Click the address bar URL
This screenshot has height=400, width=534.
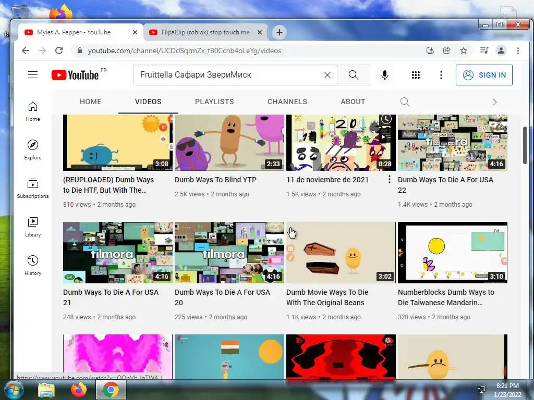(x=184, y=51)
